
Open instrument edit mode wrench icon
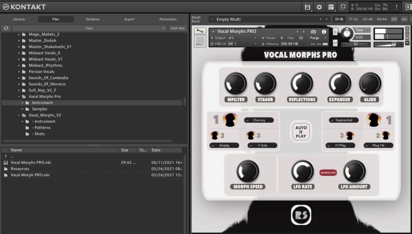pyautogui.click(x=200, y=31)
